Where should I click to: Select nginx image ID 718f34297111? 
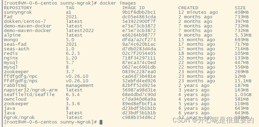click(x=139, y=58)
